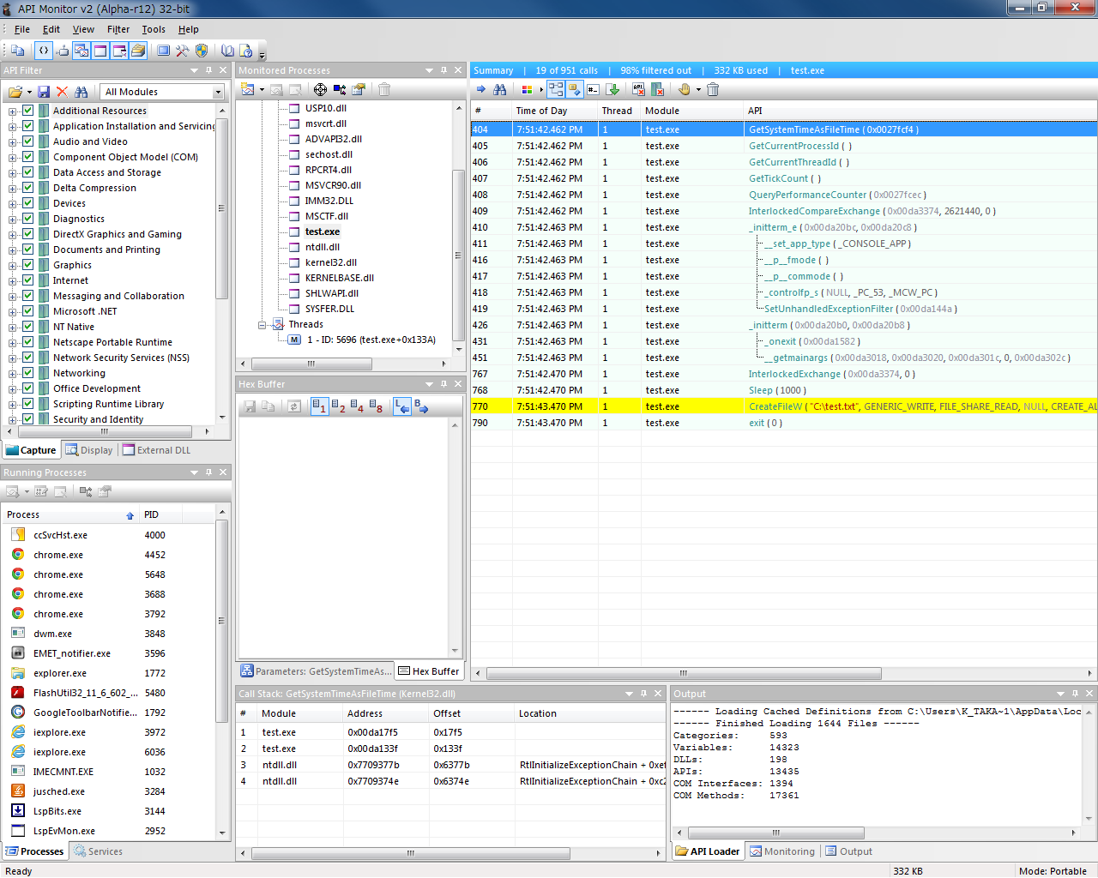Open the API Filter panel options dropdown arrow
This screenshot has height=878, width=1098.
tap(194, 70)
